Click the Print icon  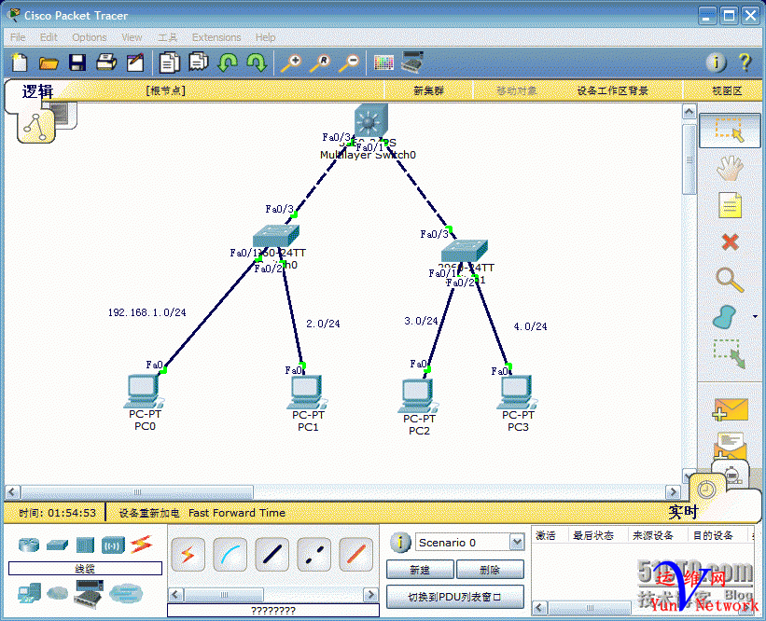tap(106, 62)
